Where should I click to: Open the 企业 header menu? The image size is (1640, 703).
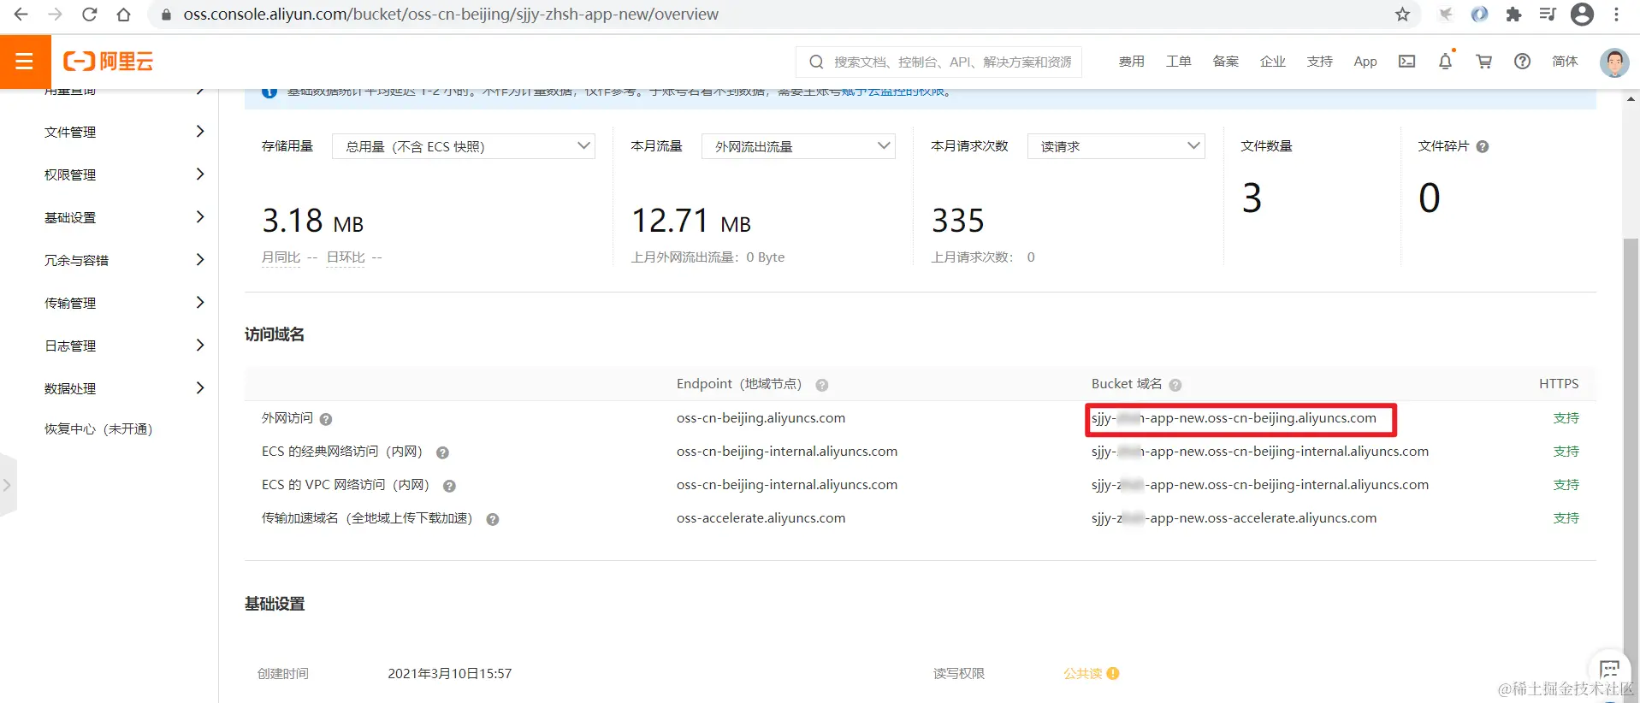point(1272,62)
